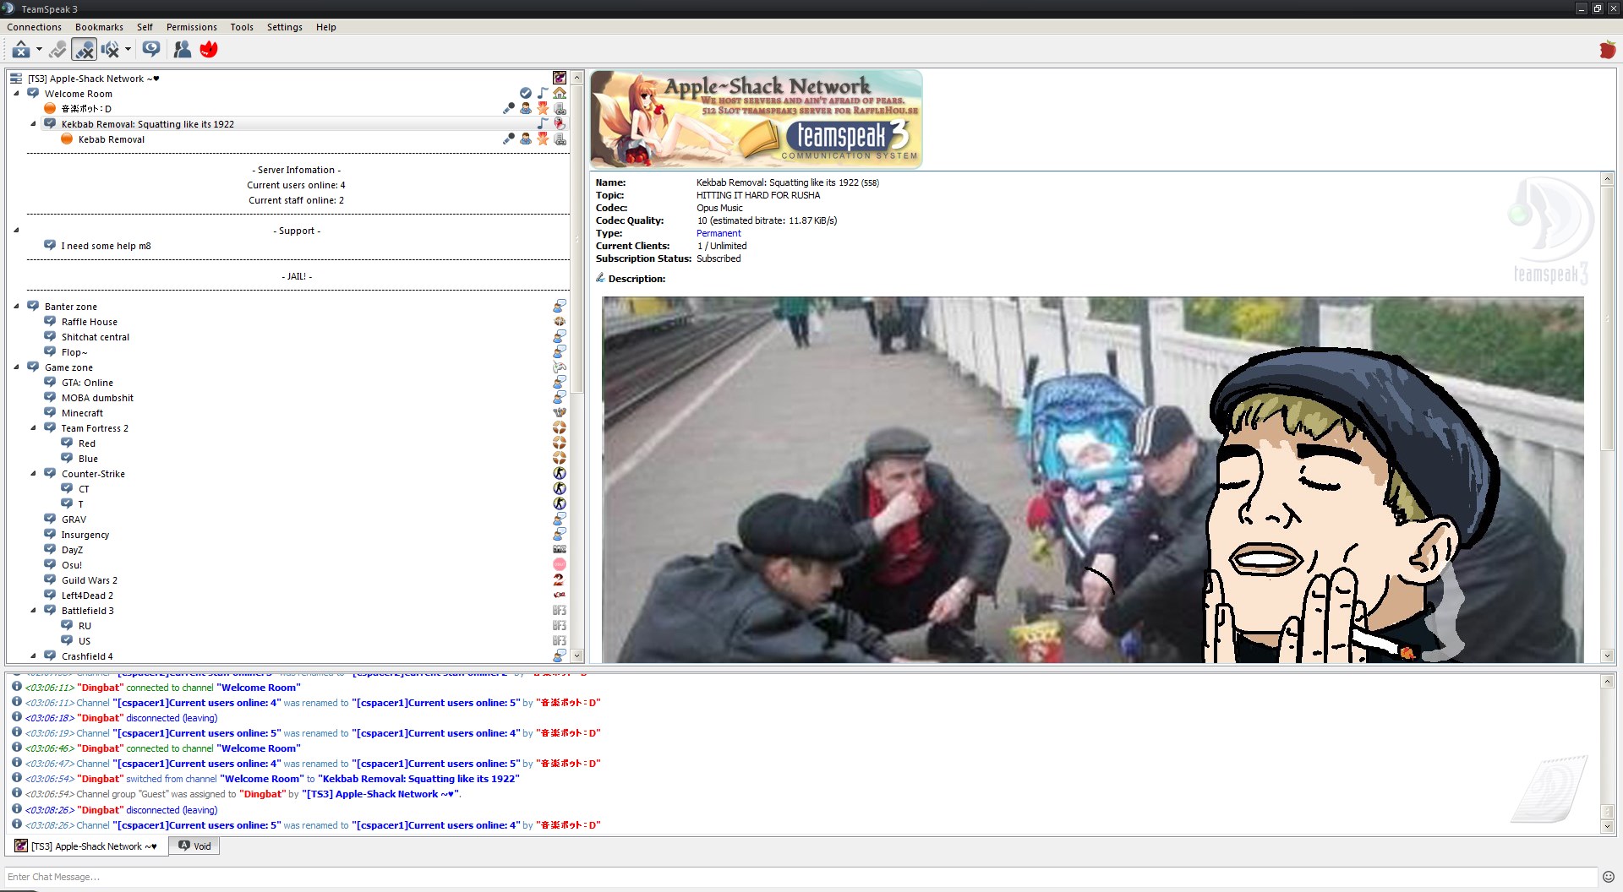Switch to the Void chat tab

point(194,846)
